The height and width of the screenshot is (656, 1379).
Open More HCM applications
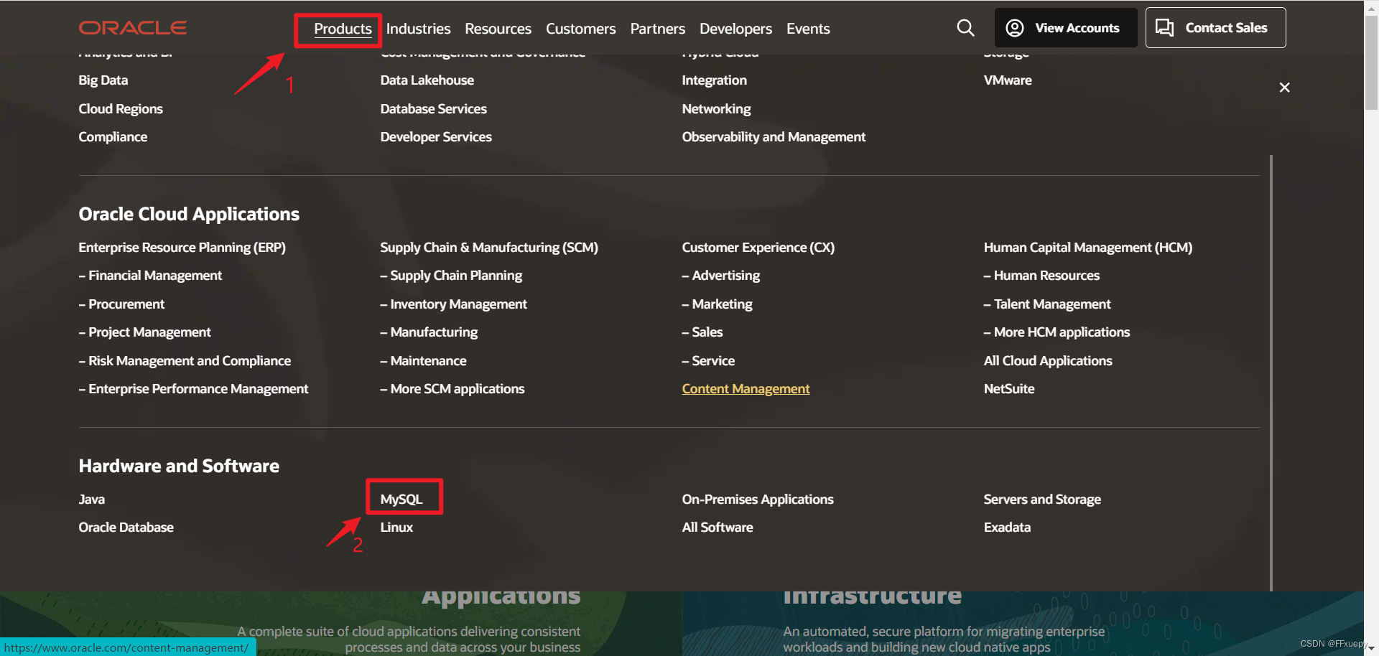1057,332
